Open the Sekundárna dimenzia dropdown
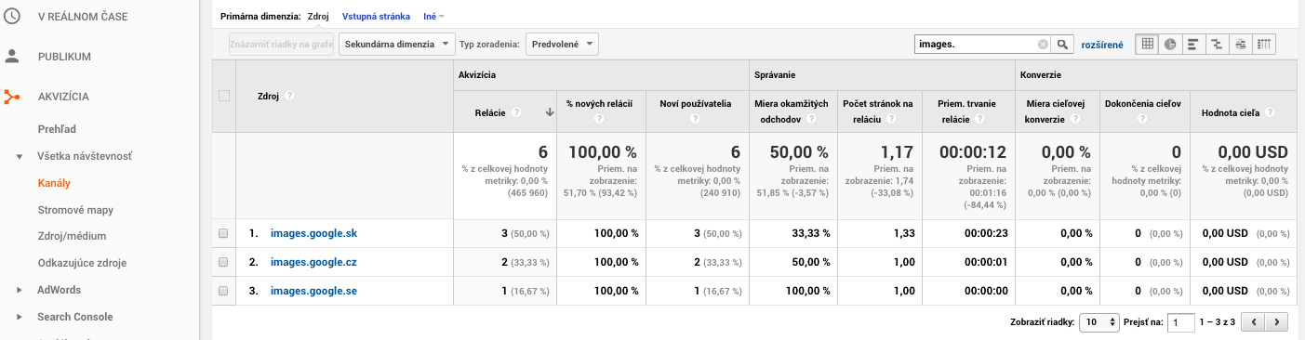The image size is (1305, 340). point(397,44)
